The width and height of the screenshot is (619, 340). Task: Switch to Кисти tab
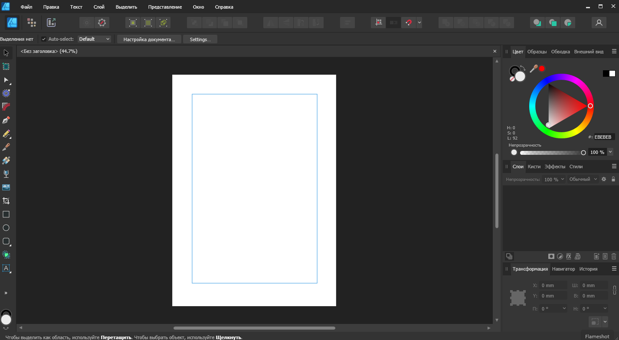coord(534,167)
